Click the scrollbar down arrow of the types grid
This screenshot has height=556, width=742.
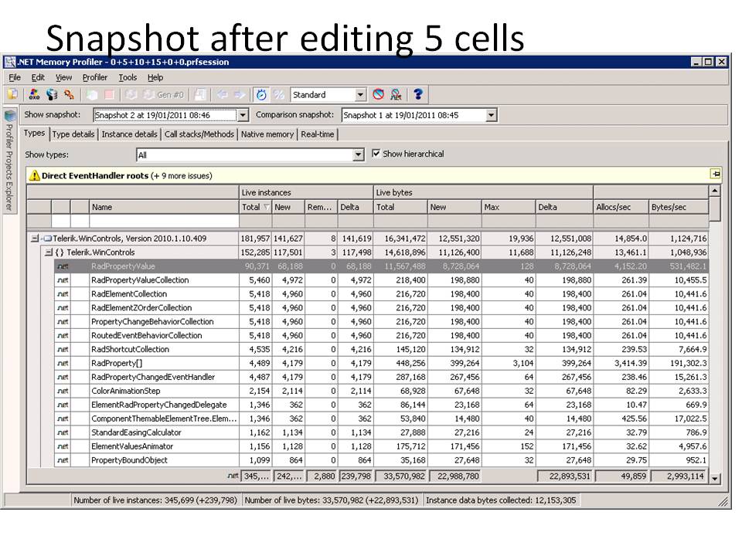[715, 479]
